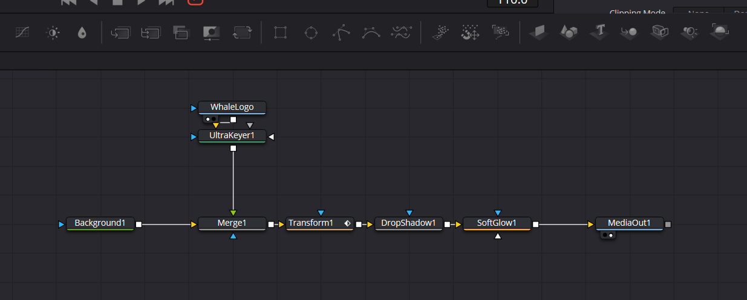Select the DropShadow1 node
Viewport: 747px width, 300px height.
(409, 223)
